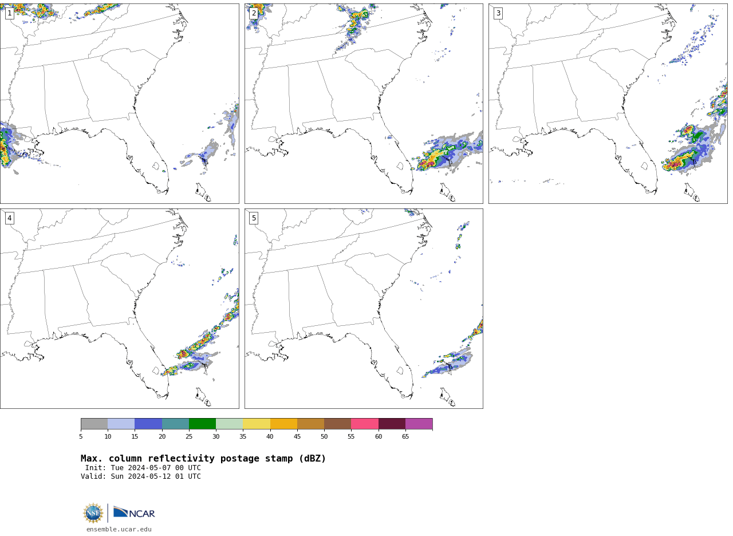Click the orange 40-45 dBZ swatch
Image resolution: width=733 pixels, height=536 pixels.
(283, 424)
